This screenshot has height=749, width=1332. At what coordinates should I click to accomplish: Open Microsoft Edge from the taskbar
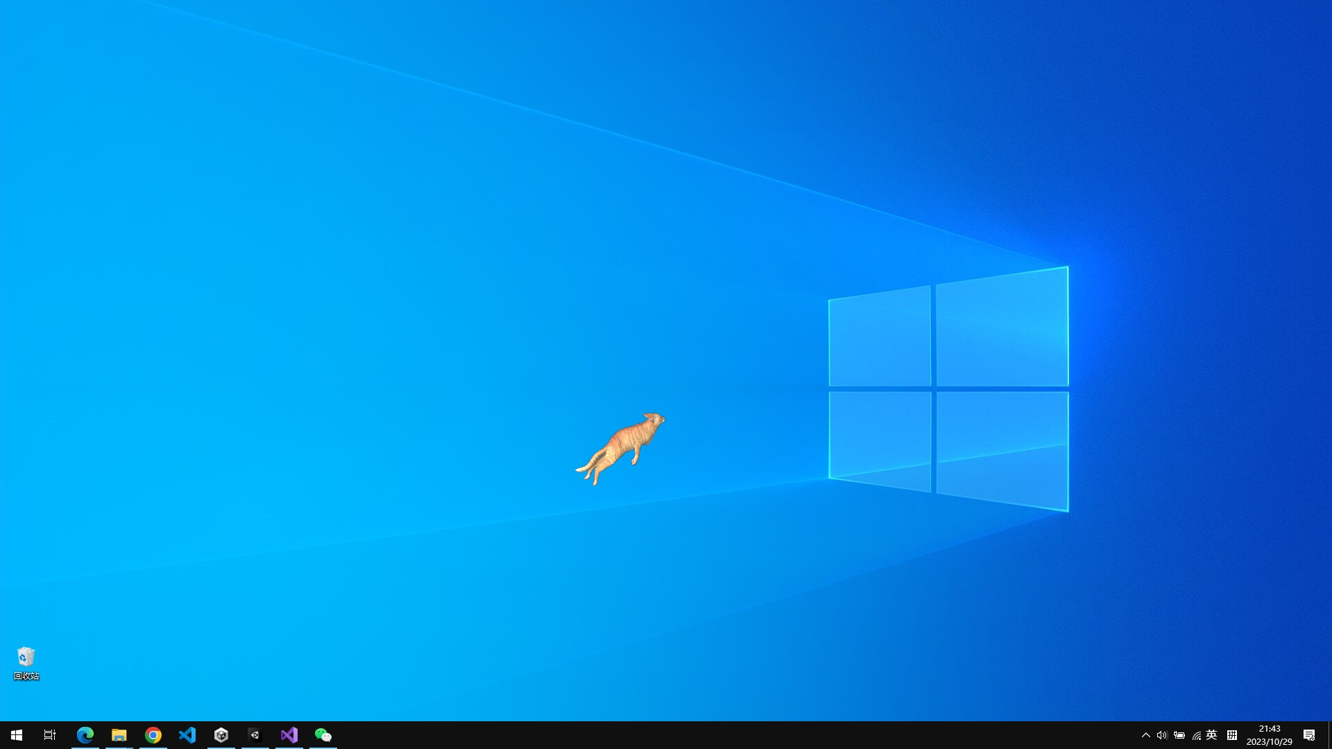click(x=85, y=735)
